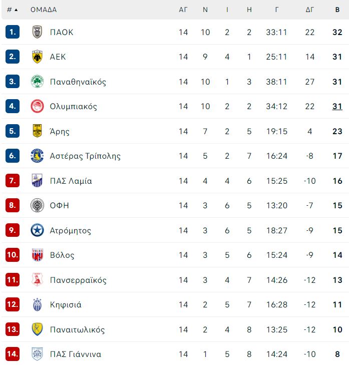Screen dimensions: 349x365
Task: Click the ΑΕΚ yellow eagle crest
Action: 37,57
